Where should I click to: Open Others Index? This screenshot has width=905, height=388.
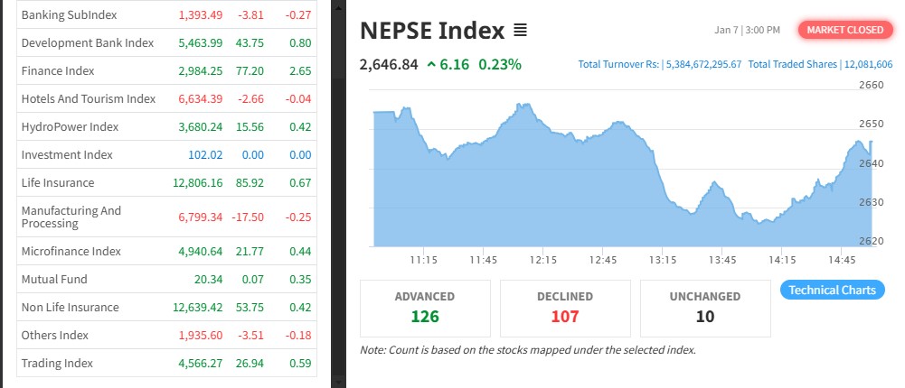click(55, 336)
